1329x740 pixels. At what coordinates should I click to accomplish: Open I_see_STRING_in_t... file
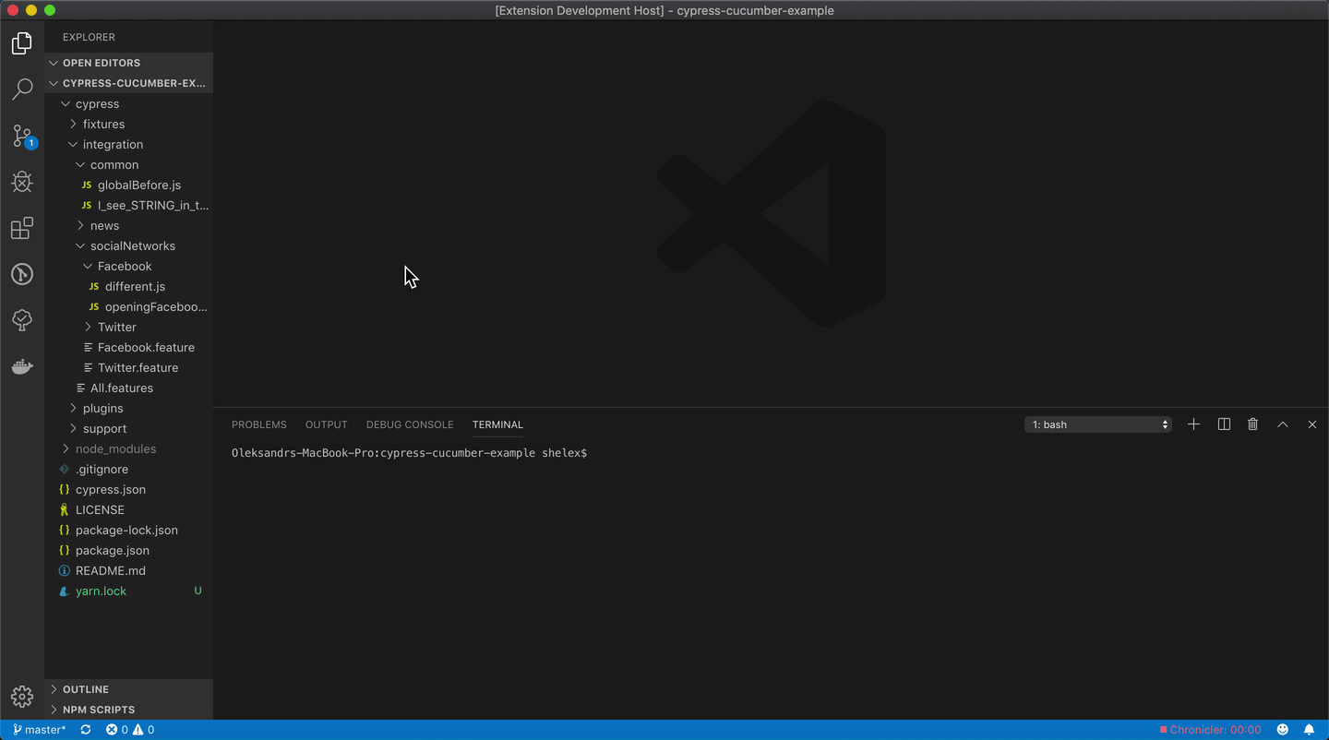pos(129,205)
